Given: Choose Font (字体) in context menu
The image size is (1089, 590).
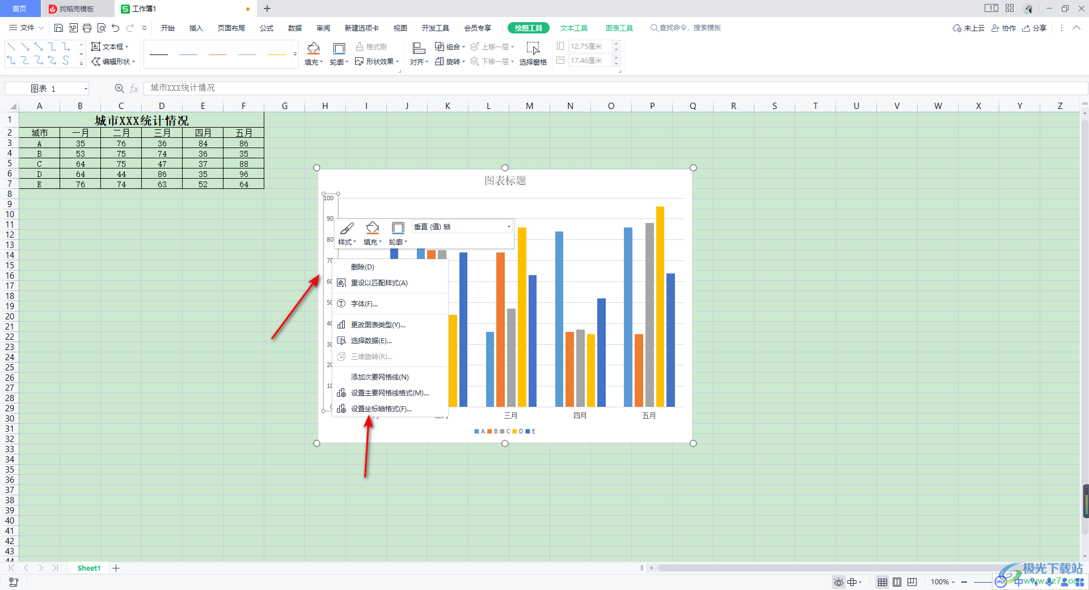Looking at the screenshot, I should (x=390, y=304).
